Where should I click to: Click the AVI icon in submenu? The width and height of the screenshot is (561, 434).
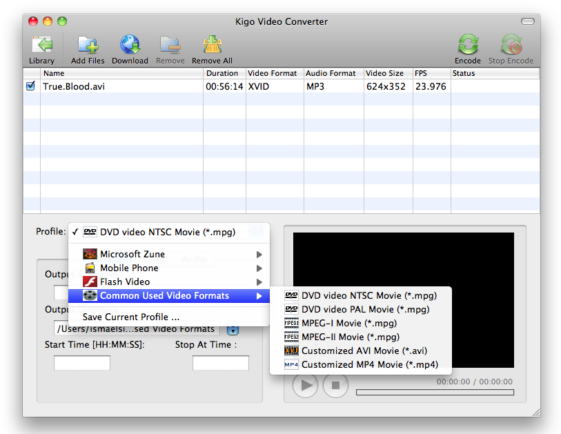coord(291,351)
